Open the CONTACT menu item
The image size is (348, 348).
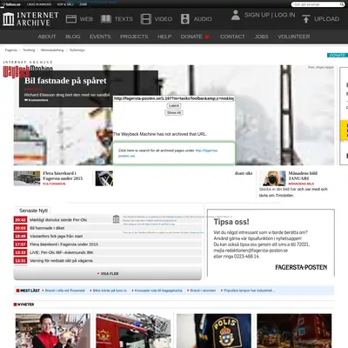[x=232, y=37]
